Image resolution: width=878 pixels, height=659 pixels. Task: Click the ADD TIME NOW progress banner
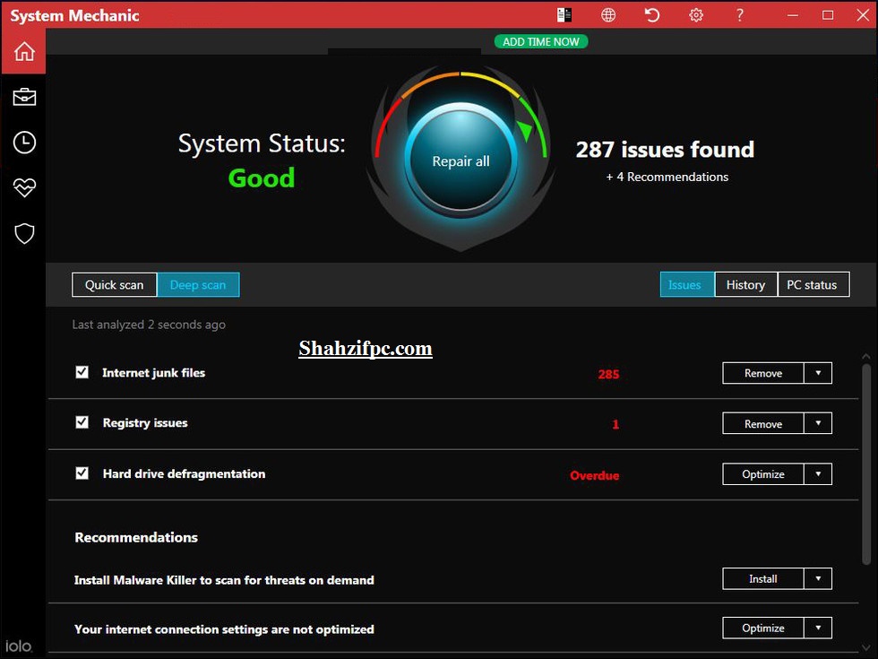click(x=541, y=41)
